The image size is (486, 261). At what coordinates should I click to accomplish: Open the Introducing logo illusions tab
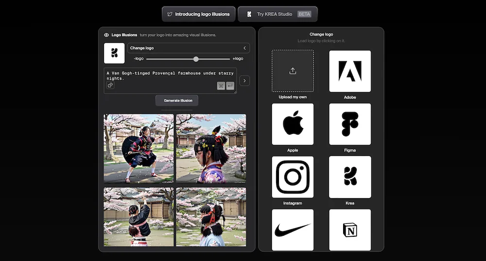tap(199, 14)
